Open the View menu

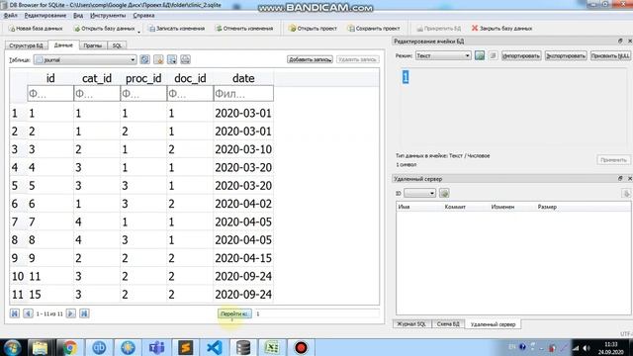click(78, 16)
